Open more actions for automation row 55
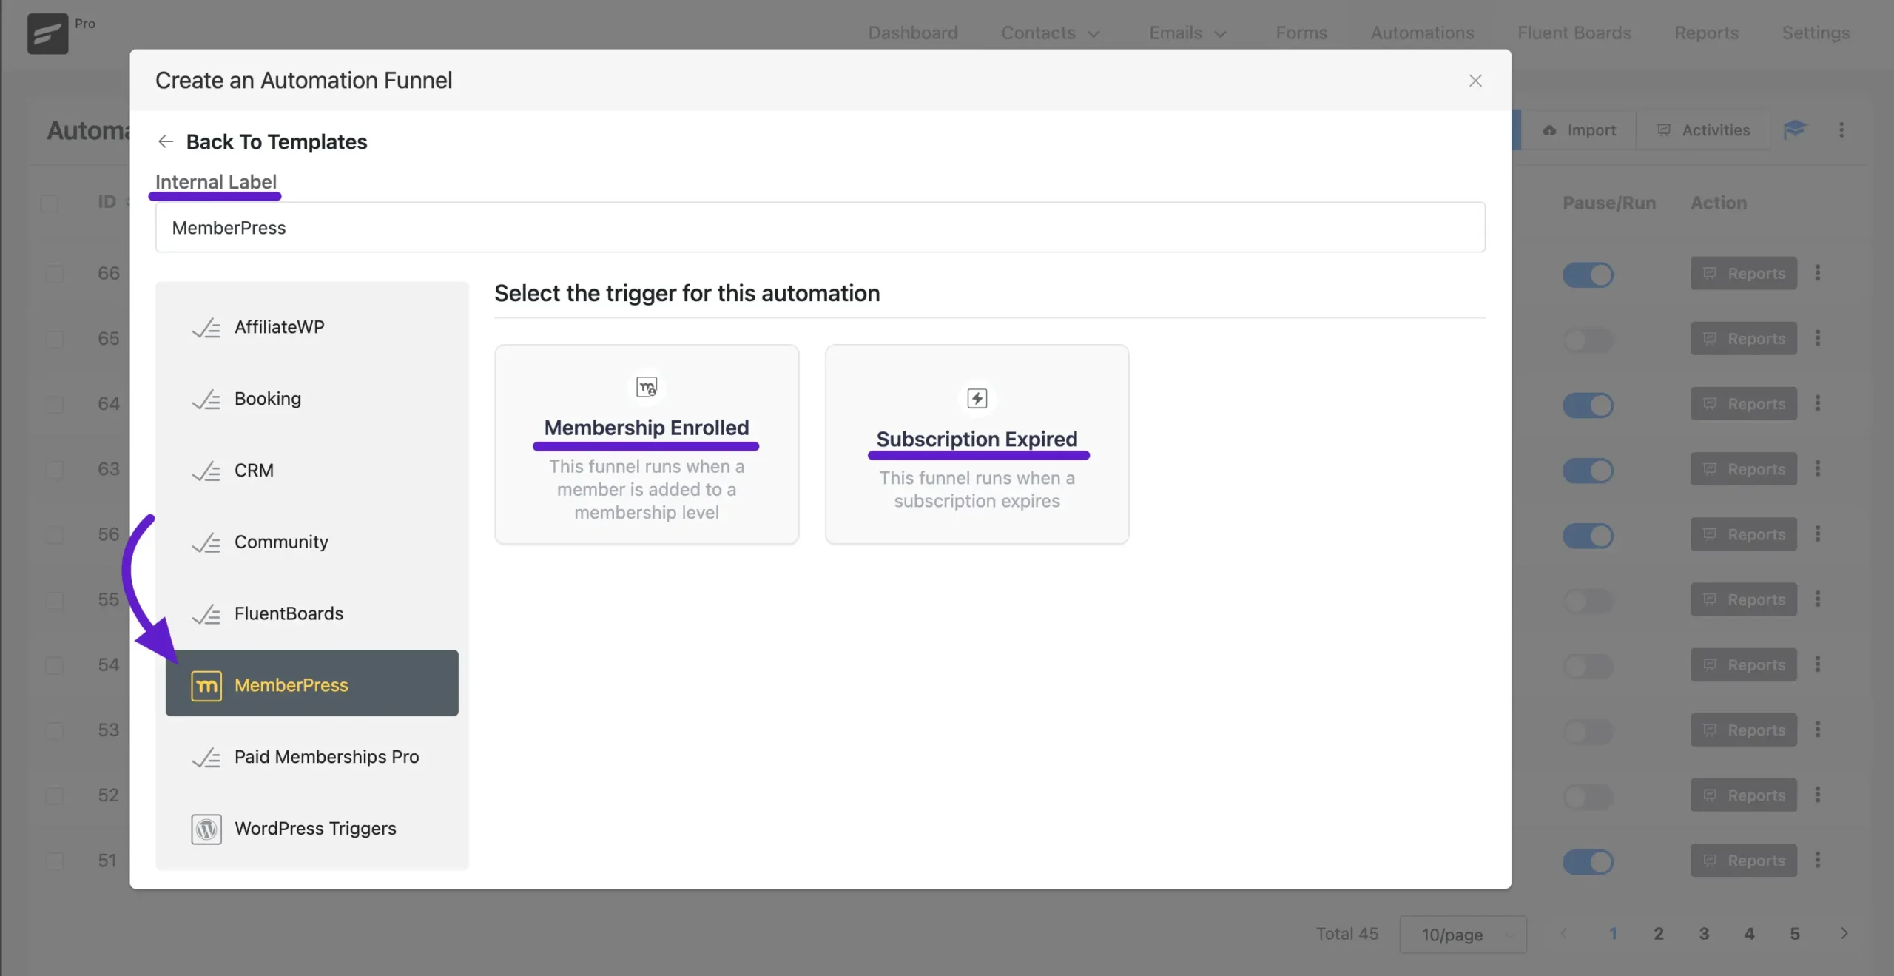Screen dimensions: 1894x976 click(1818, 599)
